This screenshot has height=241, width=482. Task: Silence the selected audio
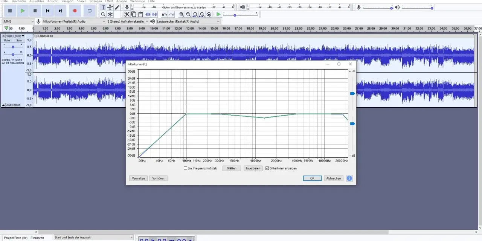155,14
